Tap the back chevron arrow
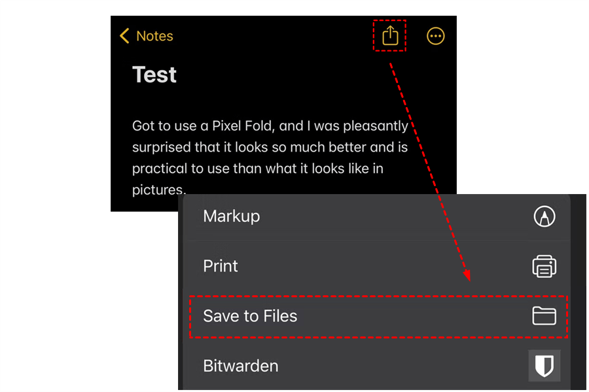This screenshot has width=589, height=392. [124, 36]
